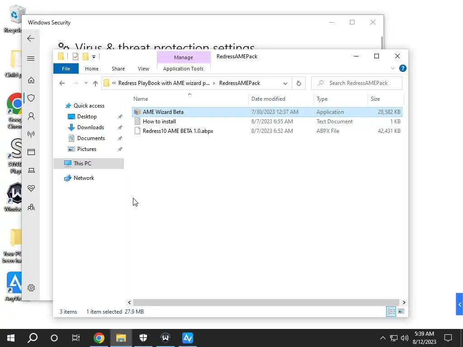Sort files by Date modified column

point(281,99)
